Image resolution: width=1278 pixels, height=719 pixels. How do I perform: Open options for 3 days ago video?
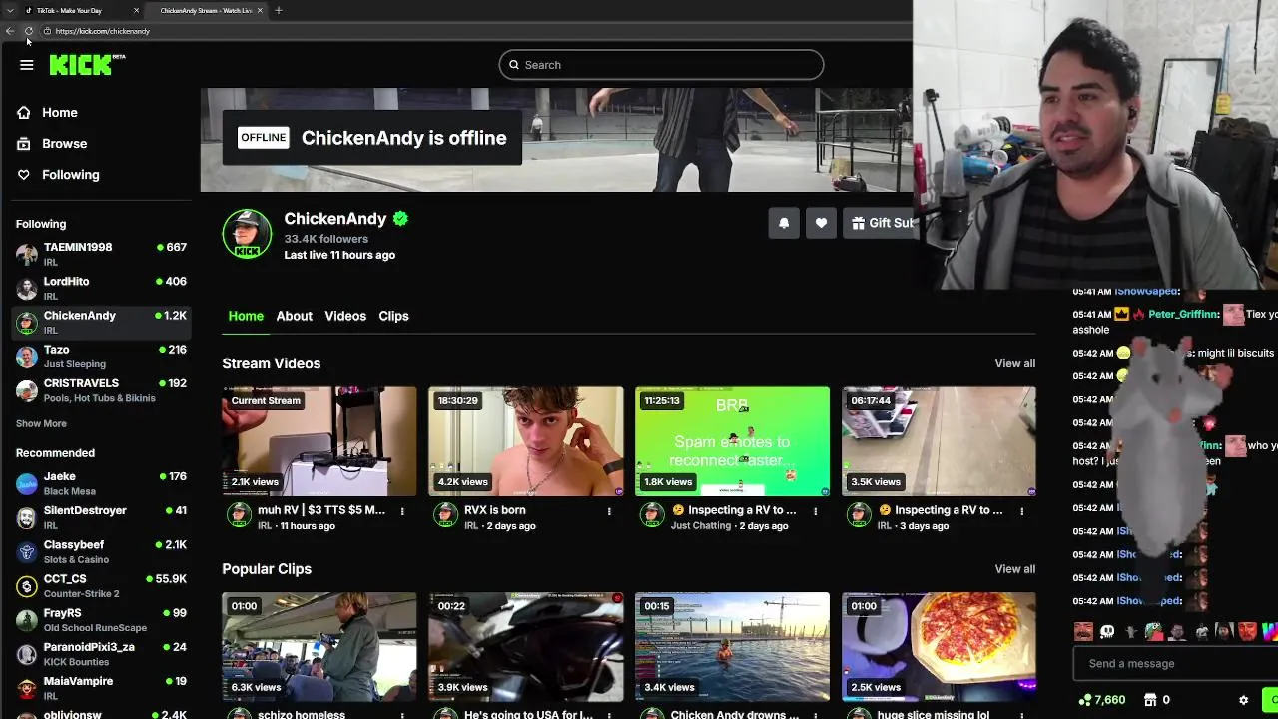pyautogui.click(x=1021, y=511)
